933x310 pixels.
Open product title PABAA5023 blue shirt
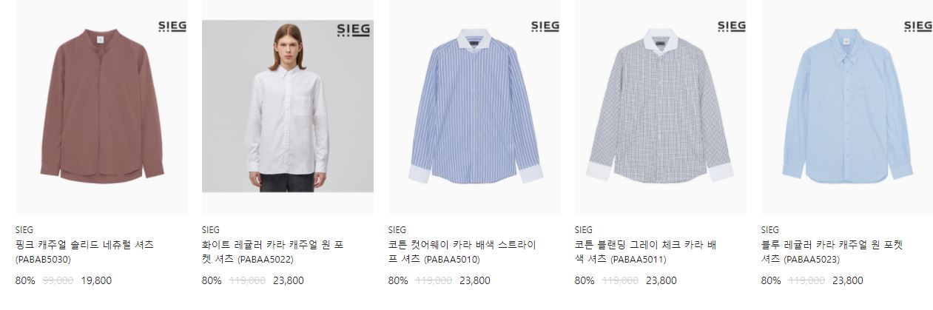(832, 252)
